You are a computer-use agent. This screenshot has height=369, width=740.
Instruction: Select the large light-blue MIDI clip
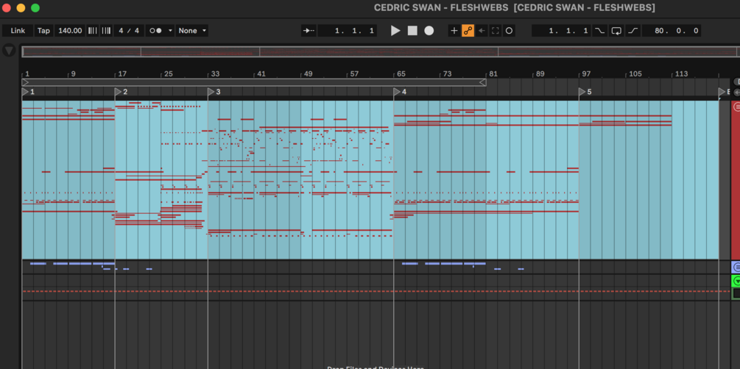tap(370, 179)
